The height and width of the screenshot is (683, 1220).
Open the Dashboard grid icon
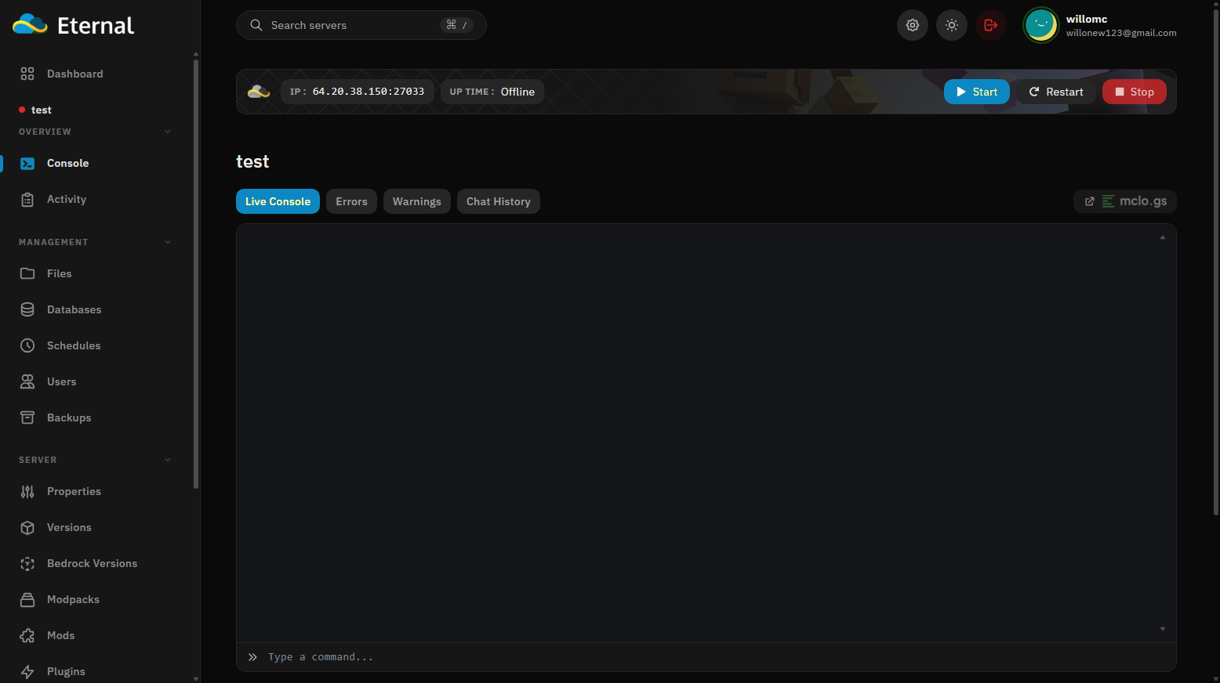coord(27,74)
